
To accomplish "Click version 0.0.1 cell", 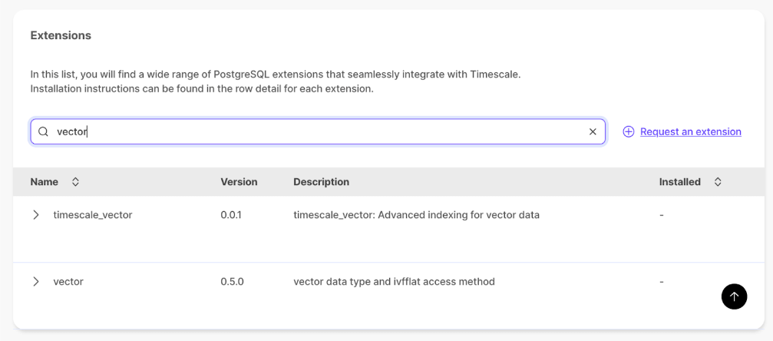I will pos(231,215).
